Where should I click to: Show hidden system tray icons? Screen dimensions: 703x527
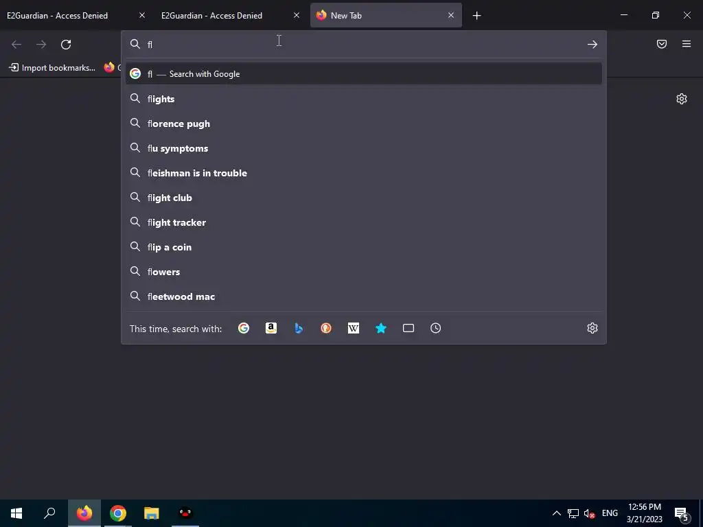[x=556, y=513]
